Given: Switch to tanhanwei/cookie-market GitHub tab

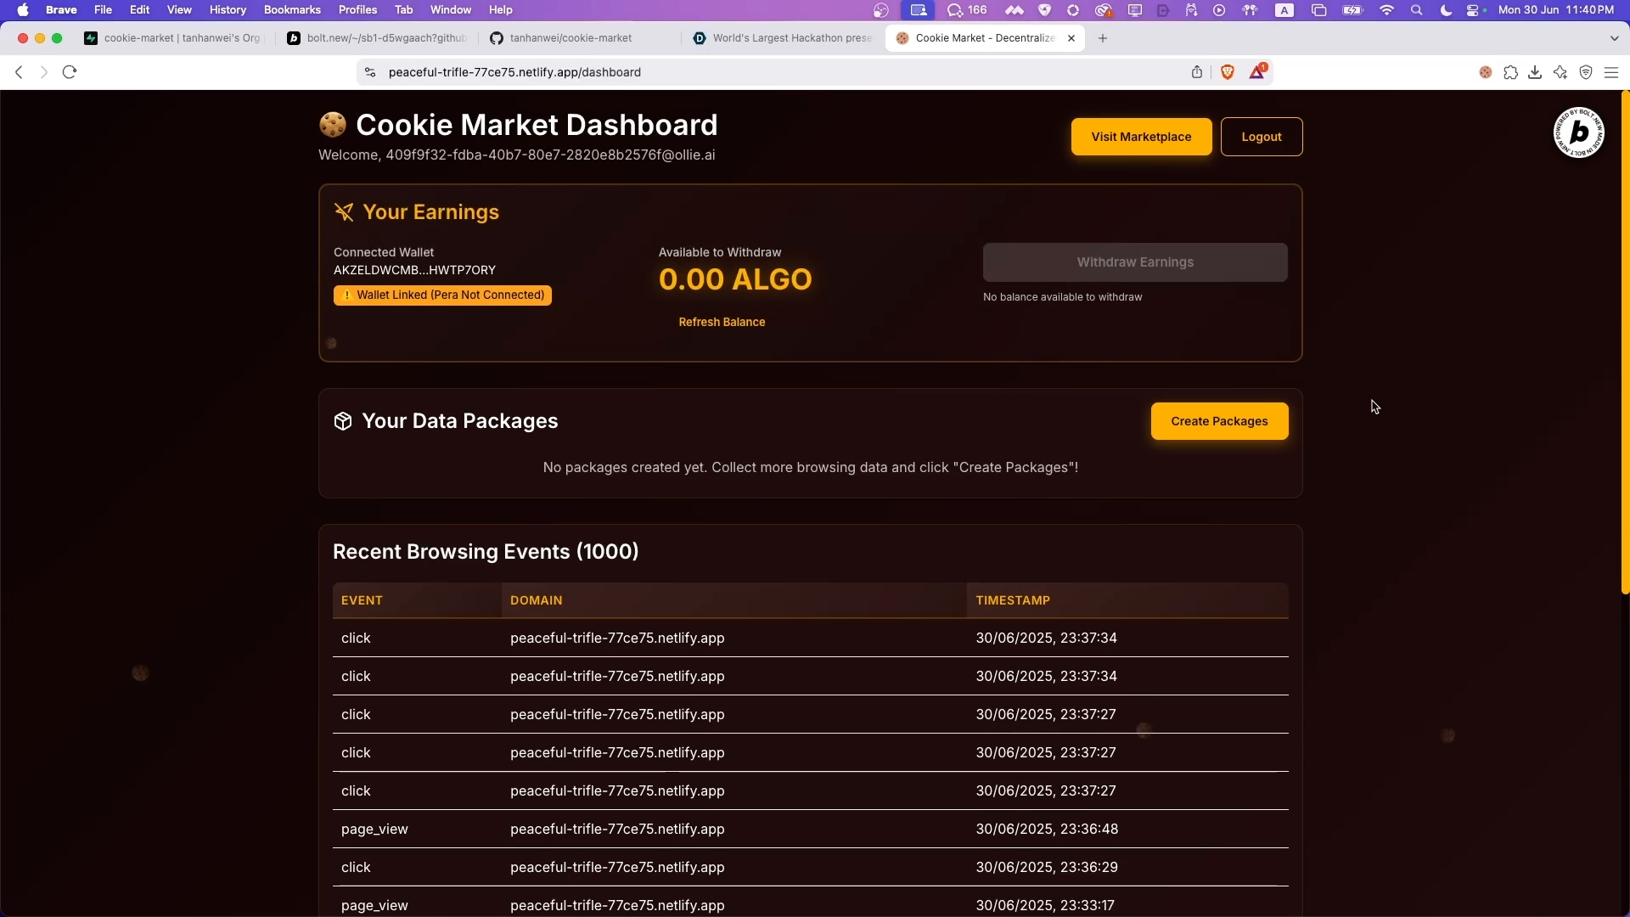Looking at the screenshot, I should pyautogui.click(x=569, y=38).
